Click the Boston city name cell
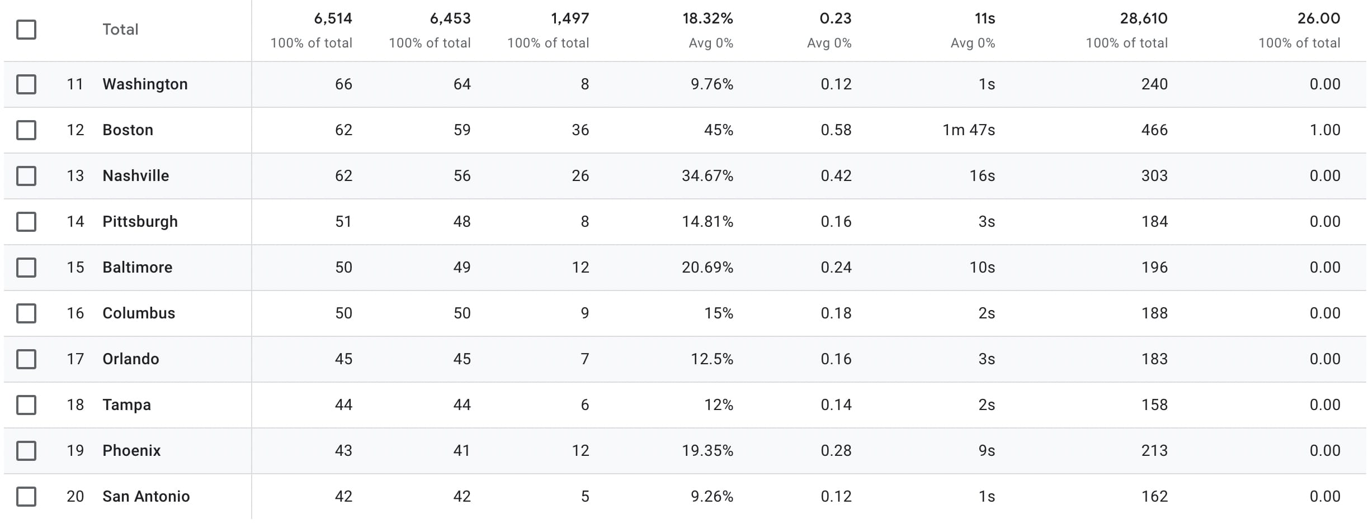 (x=128, y=130)
